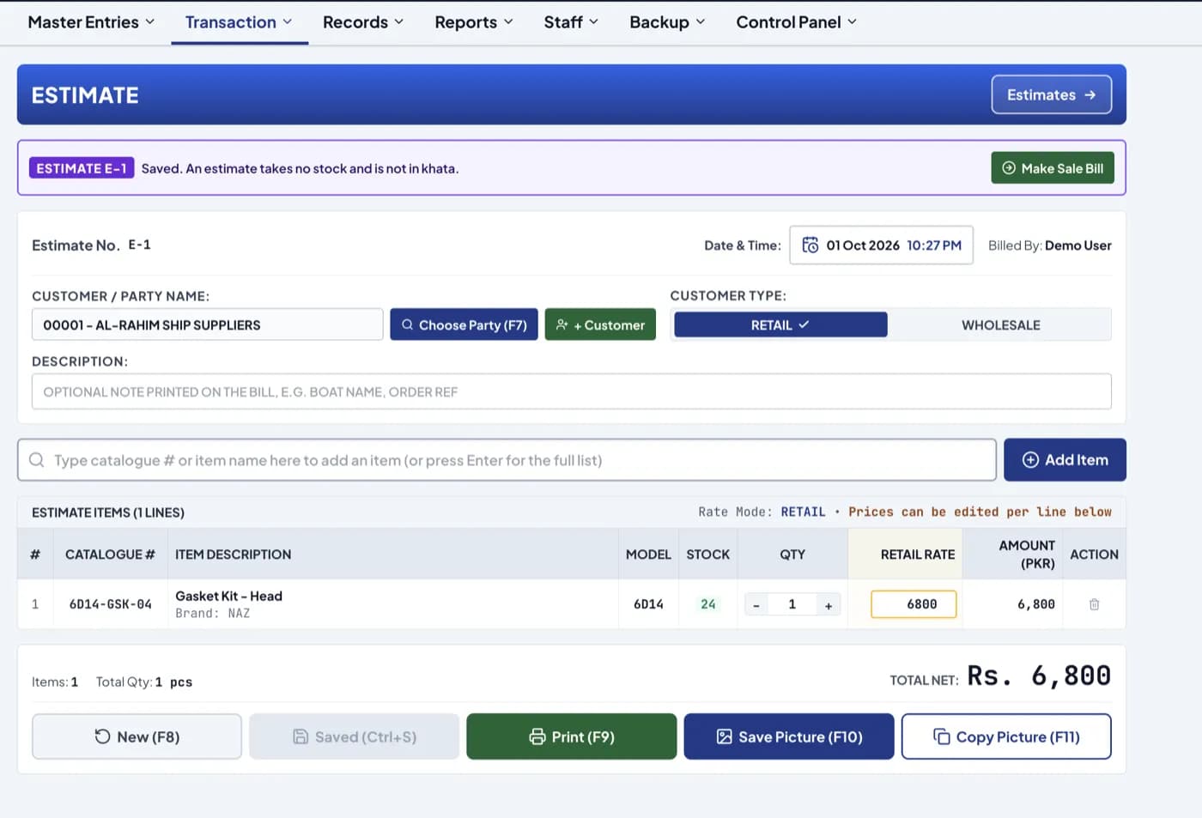Select RETAIL customer type
The height and width of the screenshot is (818, 1202).
(x=780, y=325)
